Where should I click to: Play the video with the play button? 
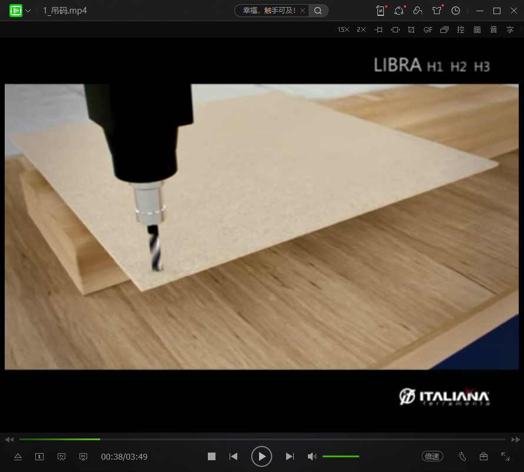tap(261, 456)
